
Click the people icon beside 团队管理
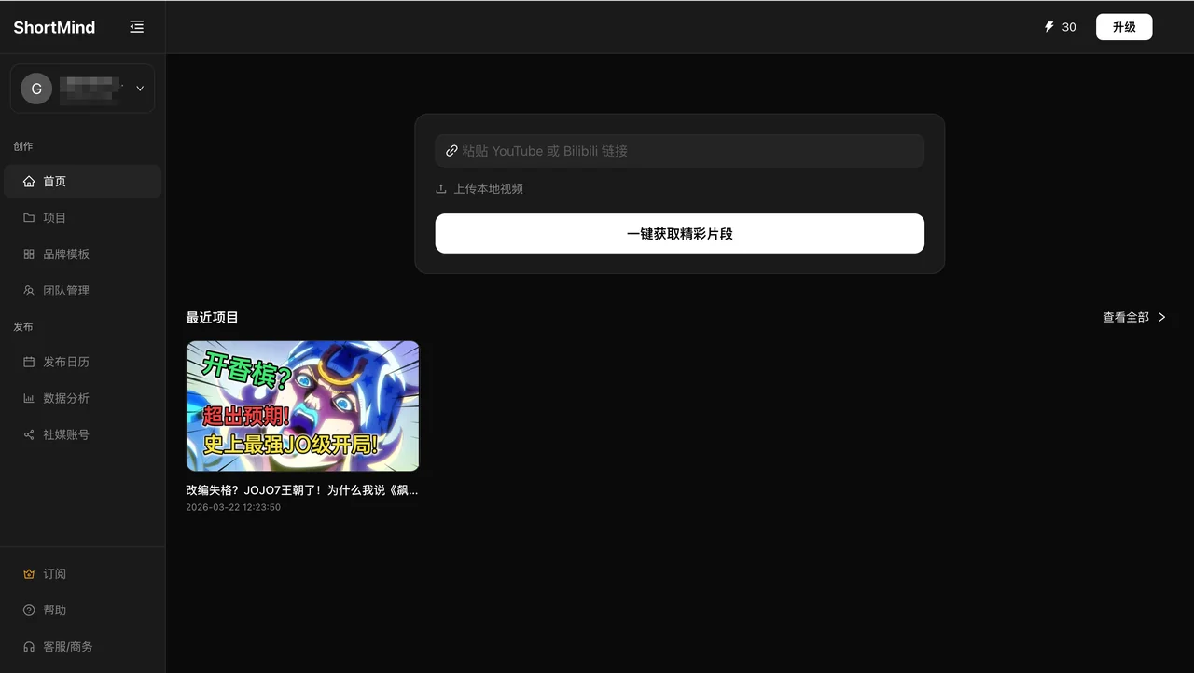[29, 291]
